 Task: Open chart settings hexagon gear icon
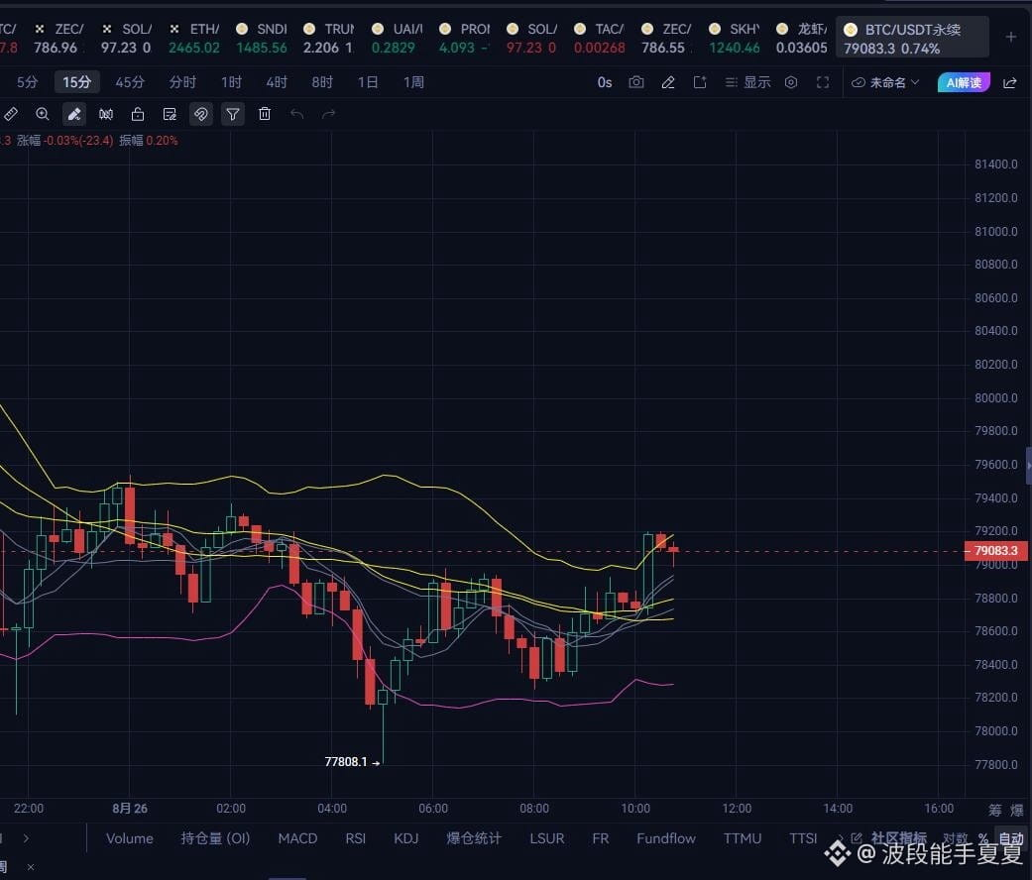point(791,82)
